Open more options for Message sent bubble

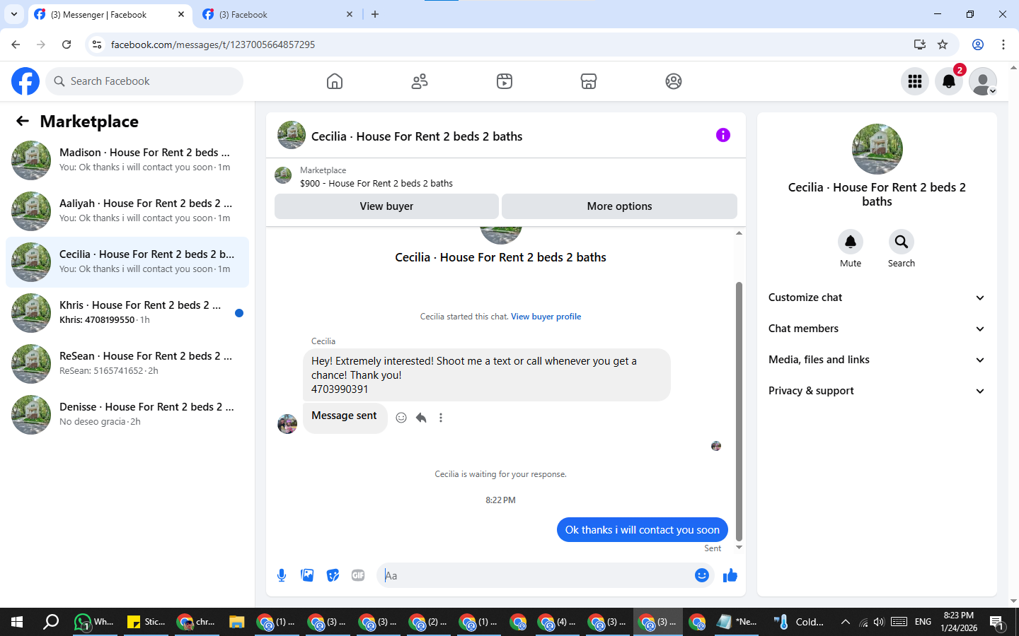(x=441, y=418)
